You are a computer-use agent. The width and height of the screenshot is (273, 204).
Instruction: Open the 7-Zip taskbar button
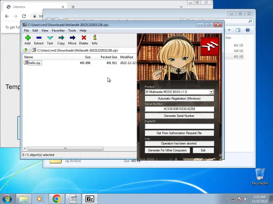pos(90,199)
